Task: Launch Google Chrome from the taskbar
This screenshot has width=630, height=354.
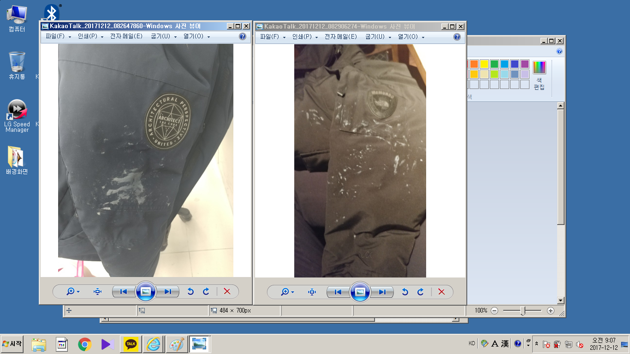Action: pos(84,344)
